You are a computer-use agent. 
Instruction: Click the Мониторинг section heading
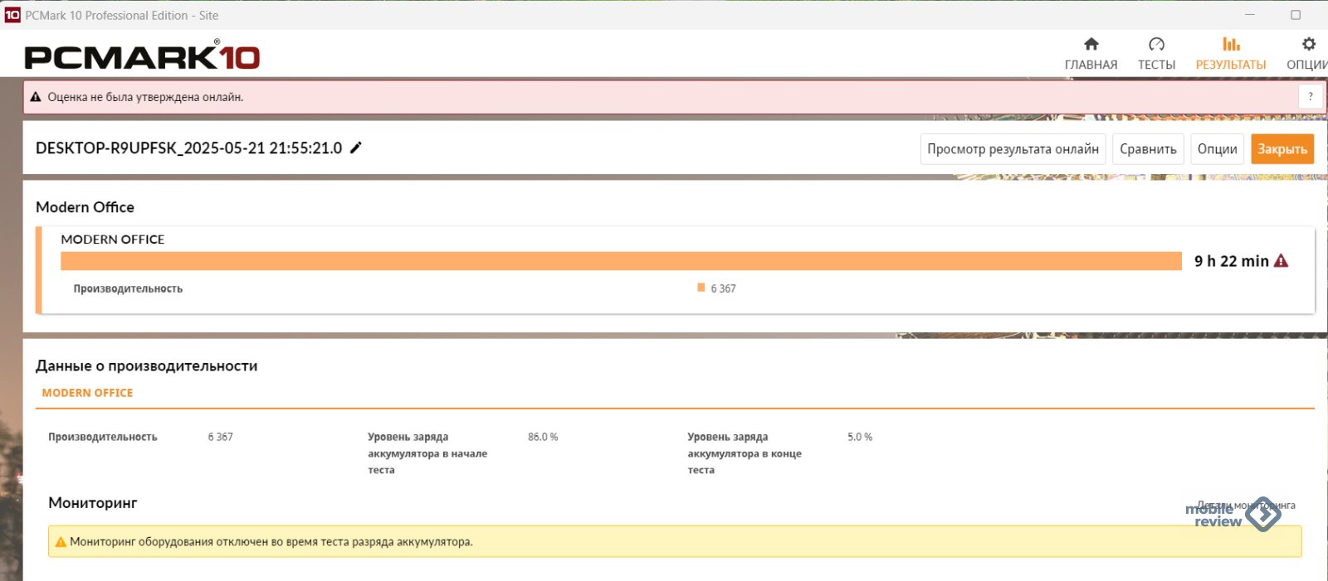[93, 503]
